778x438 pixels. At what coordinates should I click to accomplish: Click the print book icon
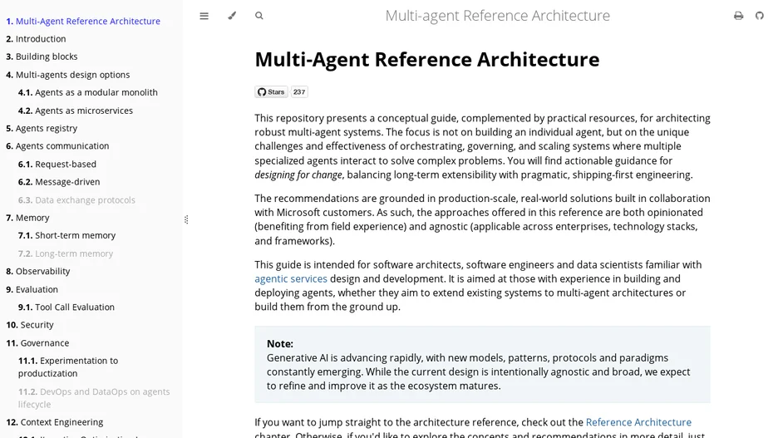click(738, 16)
